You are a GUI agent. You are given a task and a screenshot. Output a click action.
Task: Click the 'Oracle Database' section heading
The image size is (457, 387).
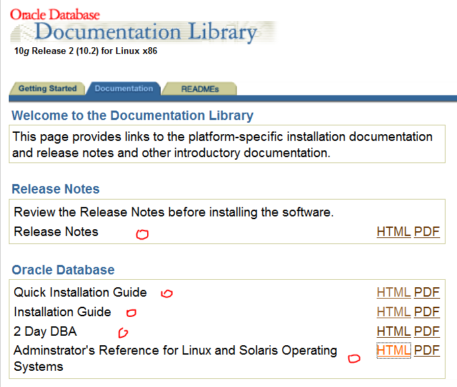63,270
